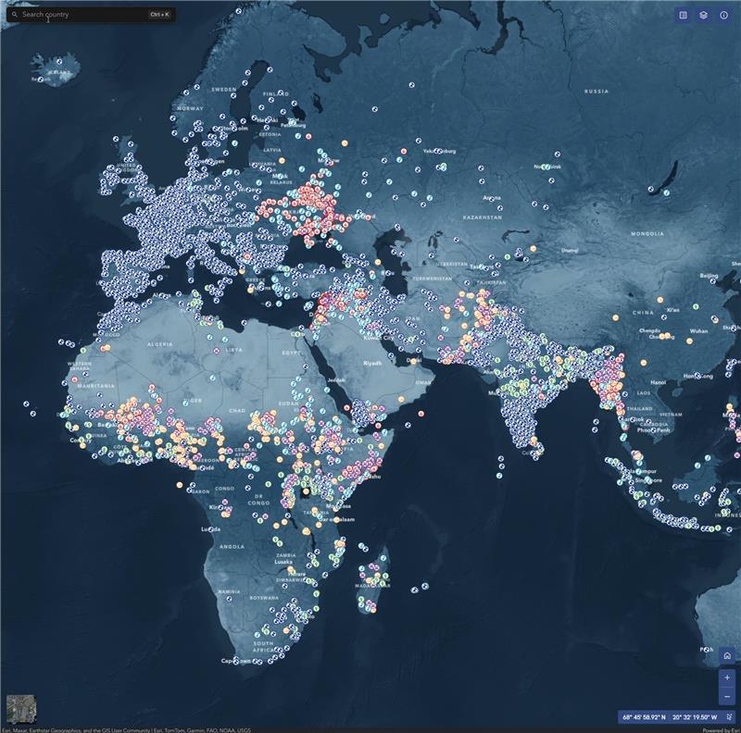Click the Esri attribution text at bottom
The width and height of the screenshot is (741, 733).
(126, 730)
